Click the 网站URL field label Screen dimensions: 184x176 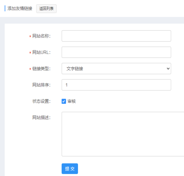(41, 52)
